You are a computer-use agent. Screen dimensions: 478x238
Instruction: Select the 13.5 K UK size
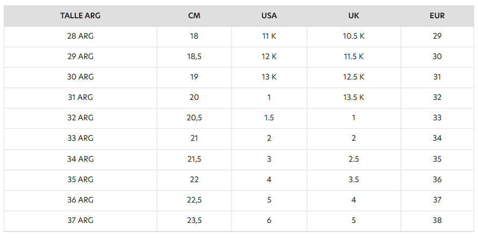(353, 97)
